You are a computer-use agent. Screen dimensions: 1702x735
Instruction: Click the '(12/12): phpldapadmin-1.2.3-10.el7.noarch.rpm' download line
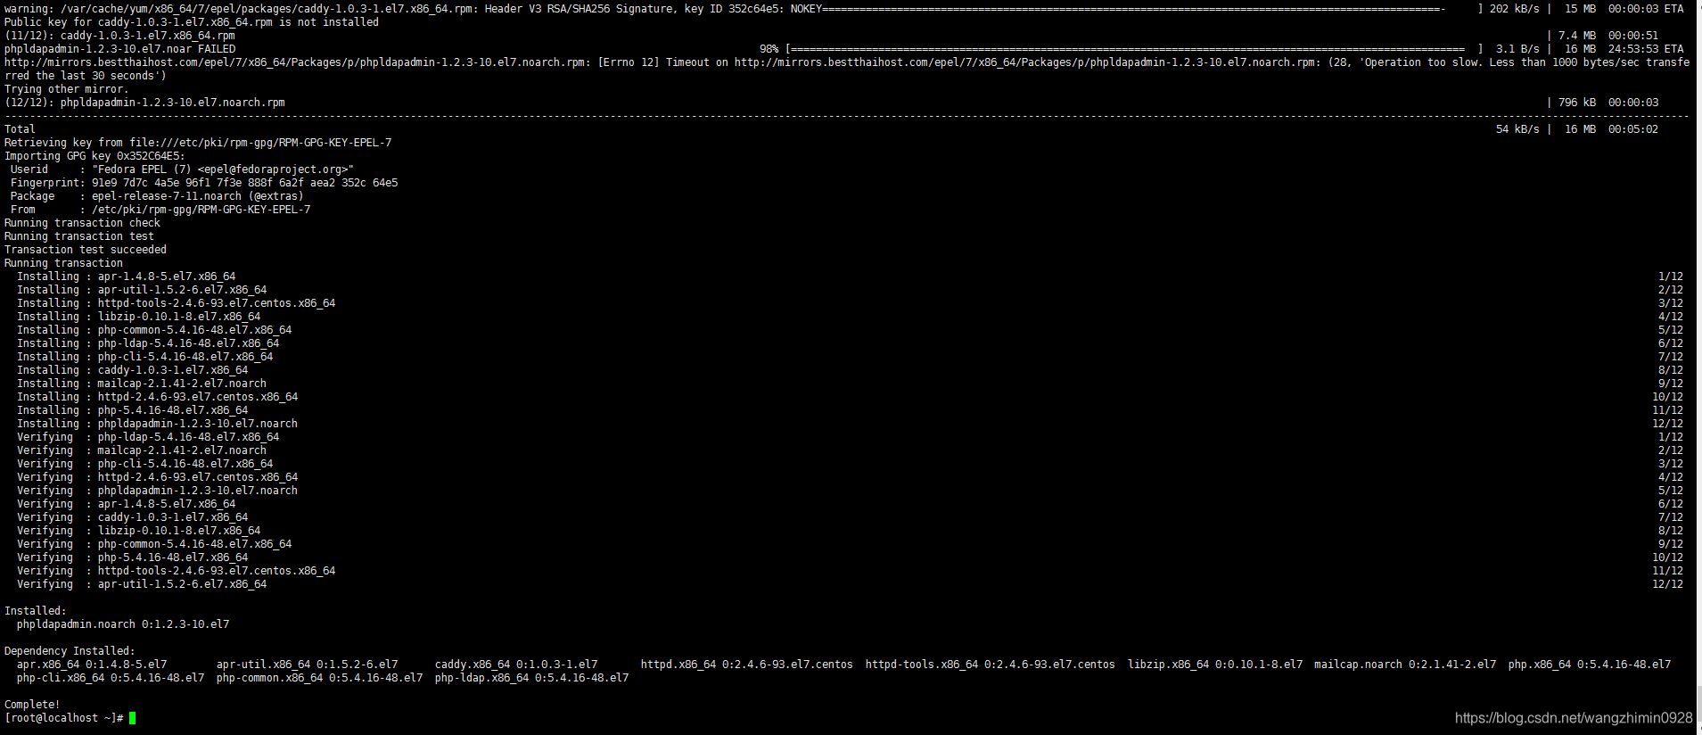coord(832,103)
